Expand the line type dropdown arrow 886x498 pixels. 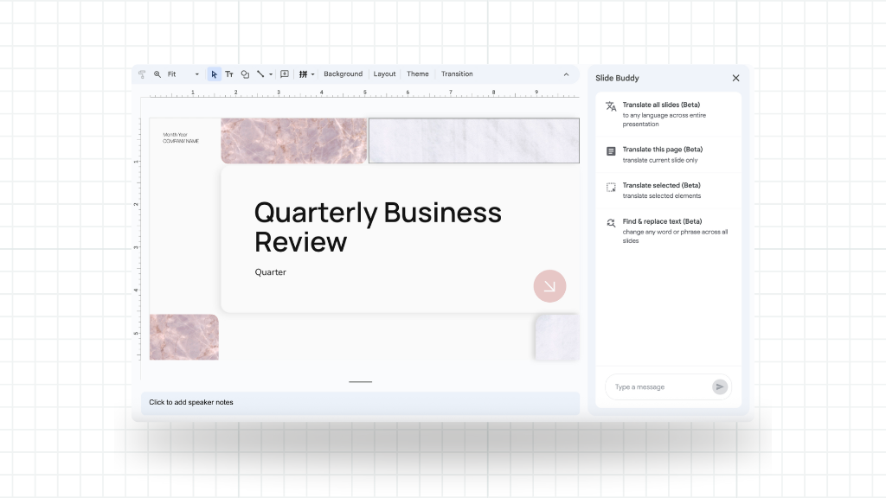(x=271, y=74)
